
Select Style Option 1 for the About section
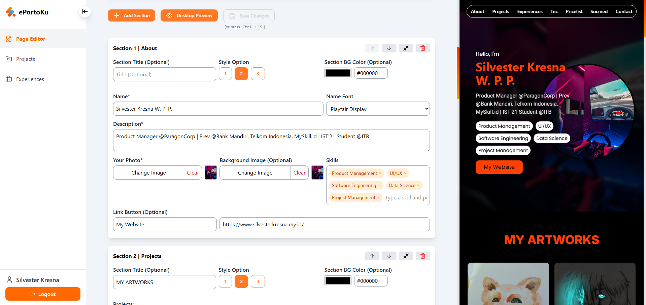pyautogui.click(x=225, y=73)
